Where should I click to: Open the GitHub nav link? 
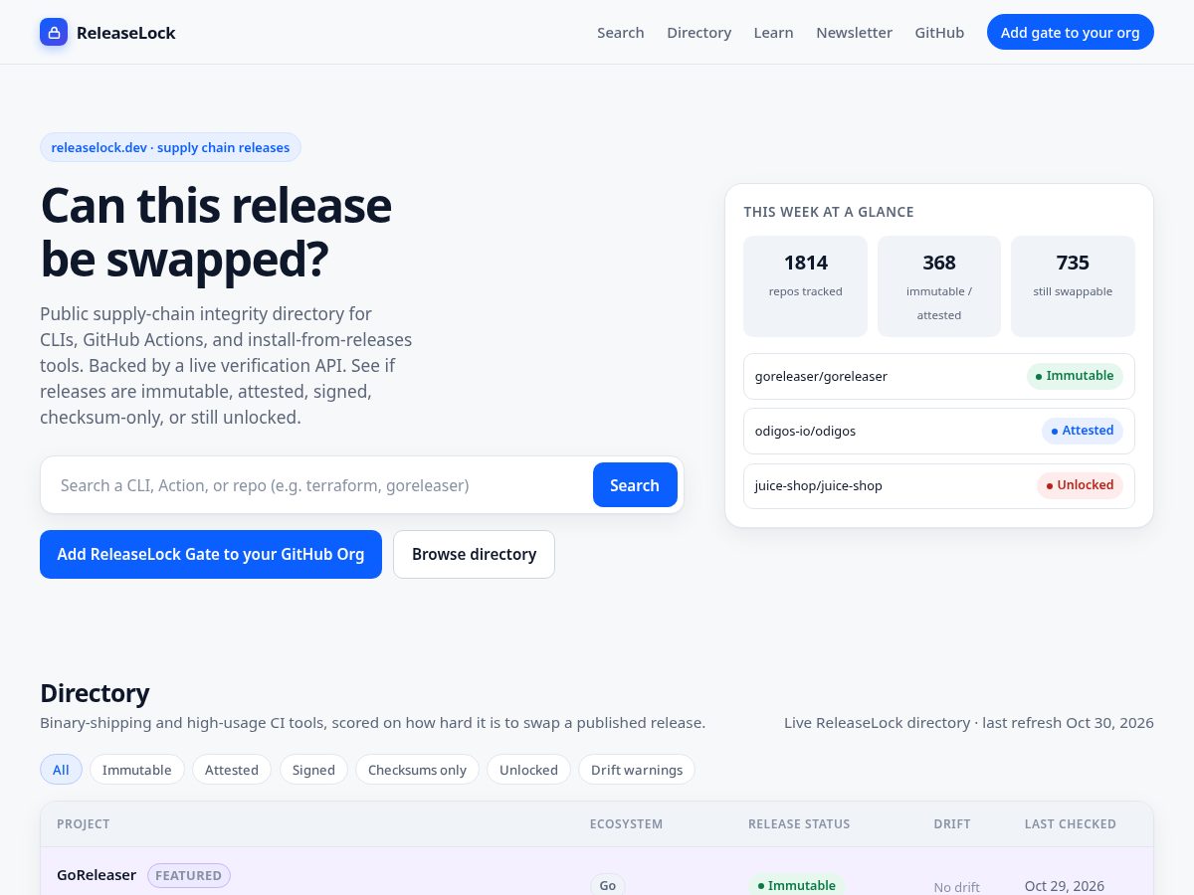pos(939,33)
